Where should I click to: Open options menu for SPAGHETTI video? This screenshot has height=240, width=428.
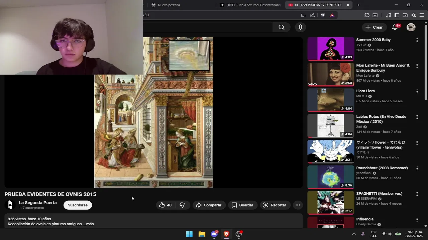coord(417,194)
